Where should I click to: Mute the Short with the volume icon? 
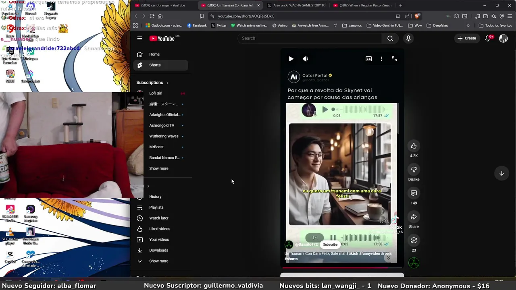coord(306,59)
